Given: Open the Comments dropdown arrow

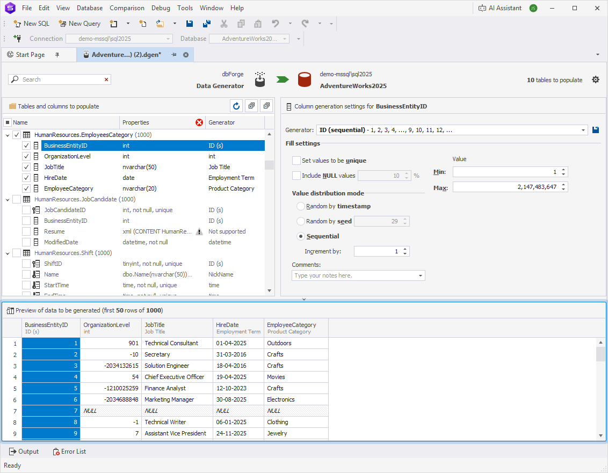Looking at the screenshot, I should 421,275.
